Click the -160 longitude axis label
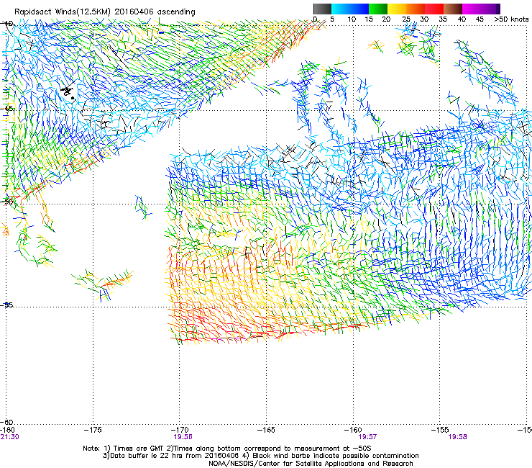 click(353, 430)
